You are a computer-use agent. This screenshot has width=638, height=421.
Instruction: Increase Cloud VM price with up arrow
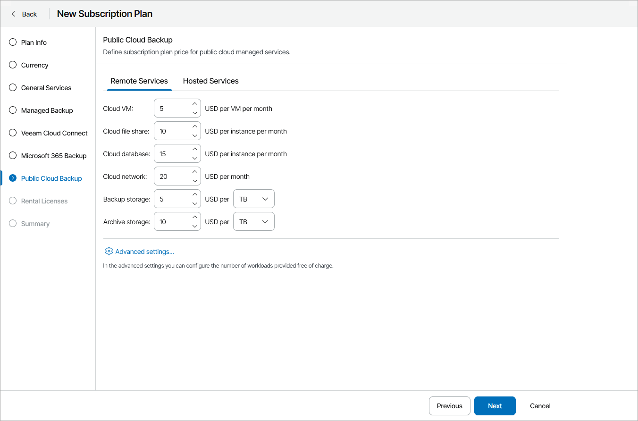(195, 104)
